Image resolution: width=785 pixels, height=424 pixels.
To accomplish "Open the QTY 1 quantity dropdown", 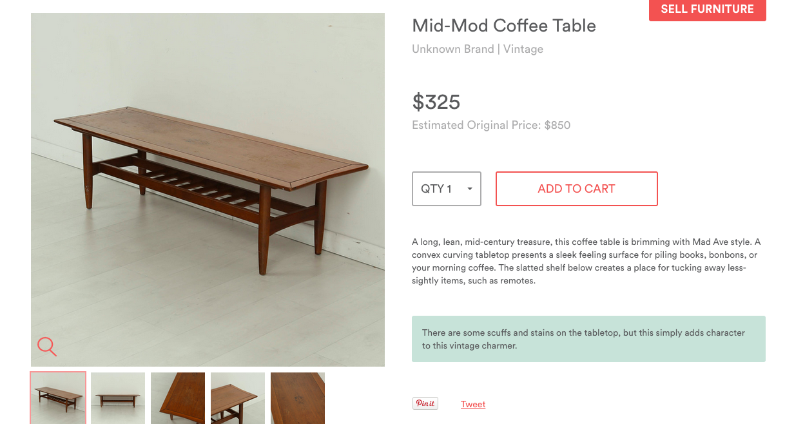I will click(447, 189).
